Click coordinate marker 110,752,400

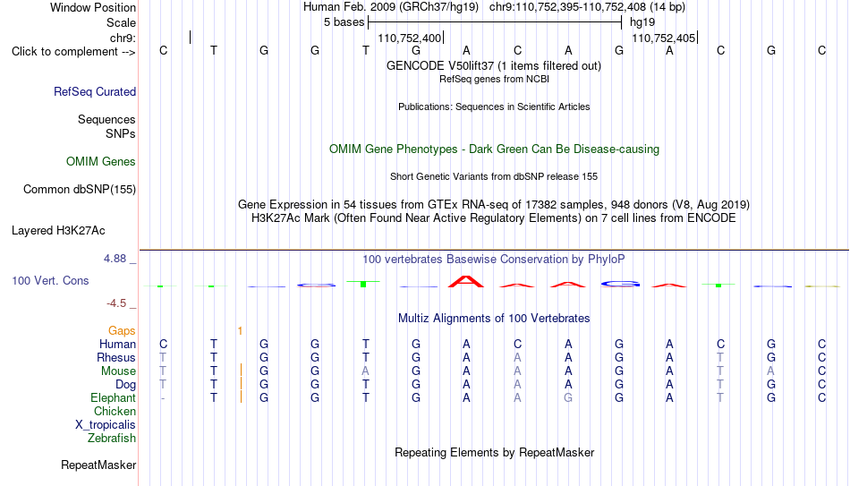click(x=410, y=38)
